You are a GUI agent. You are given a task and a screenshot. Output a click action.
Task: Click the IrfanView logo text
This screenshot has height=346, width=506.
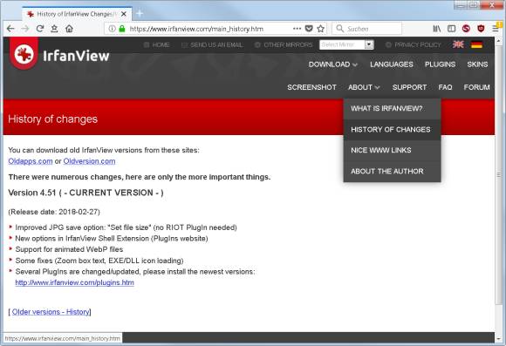point(76,56)
